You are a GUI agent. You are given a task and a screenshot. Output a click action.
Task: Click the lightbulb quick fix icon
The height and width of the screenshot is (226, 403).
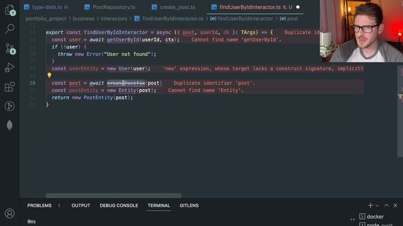pyautogui.click(x=49, y=75)
